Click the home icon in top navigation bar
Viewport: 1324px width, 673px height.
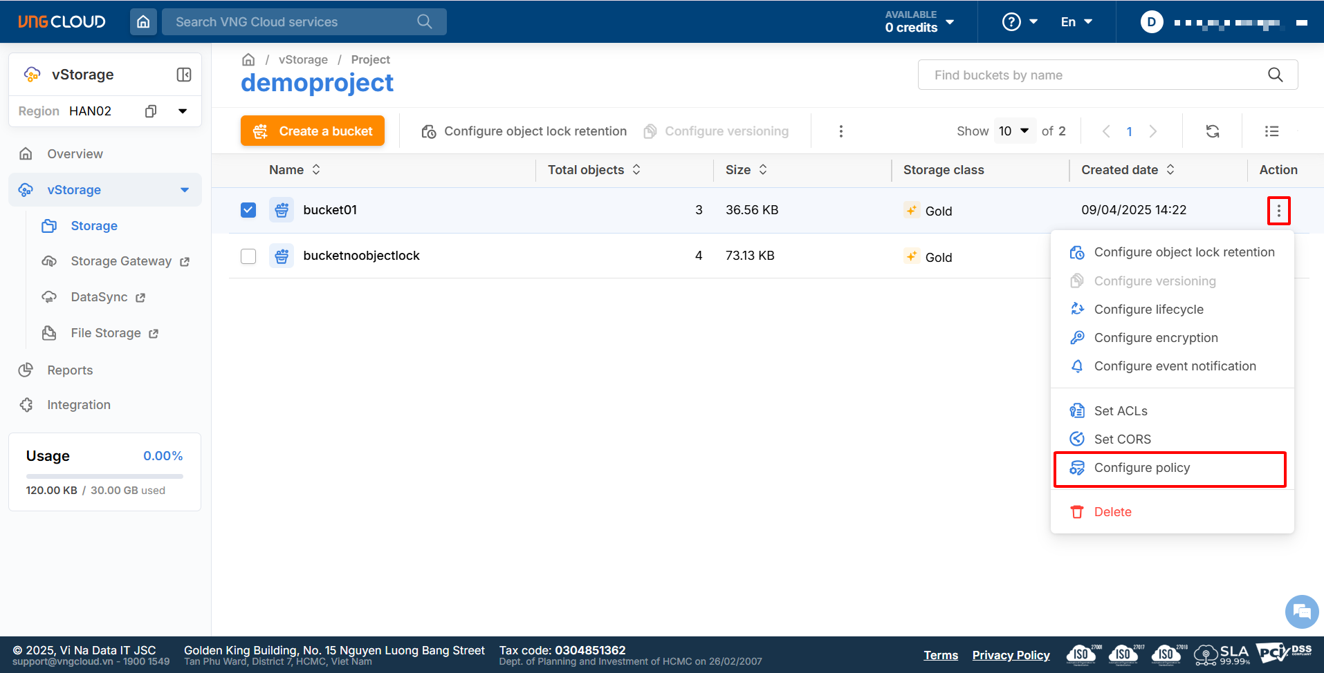click(x=143, y=22)
